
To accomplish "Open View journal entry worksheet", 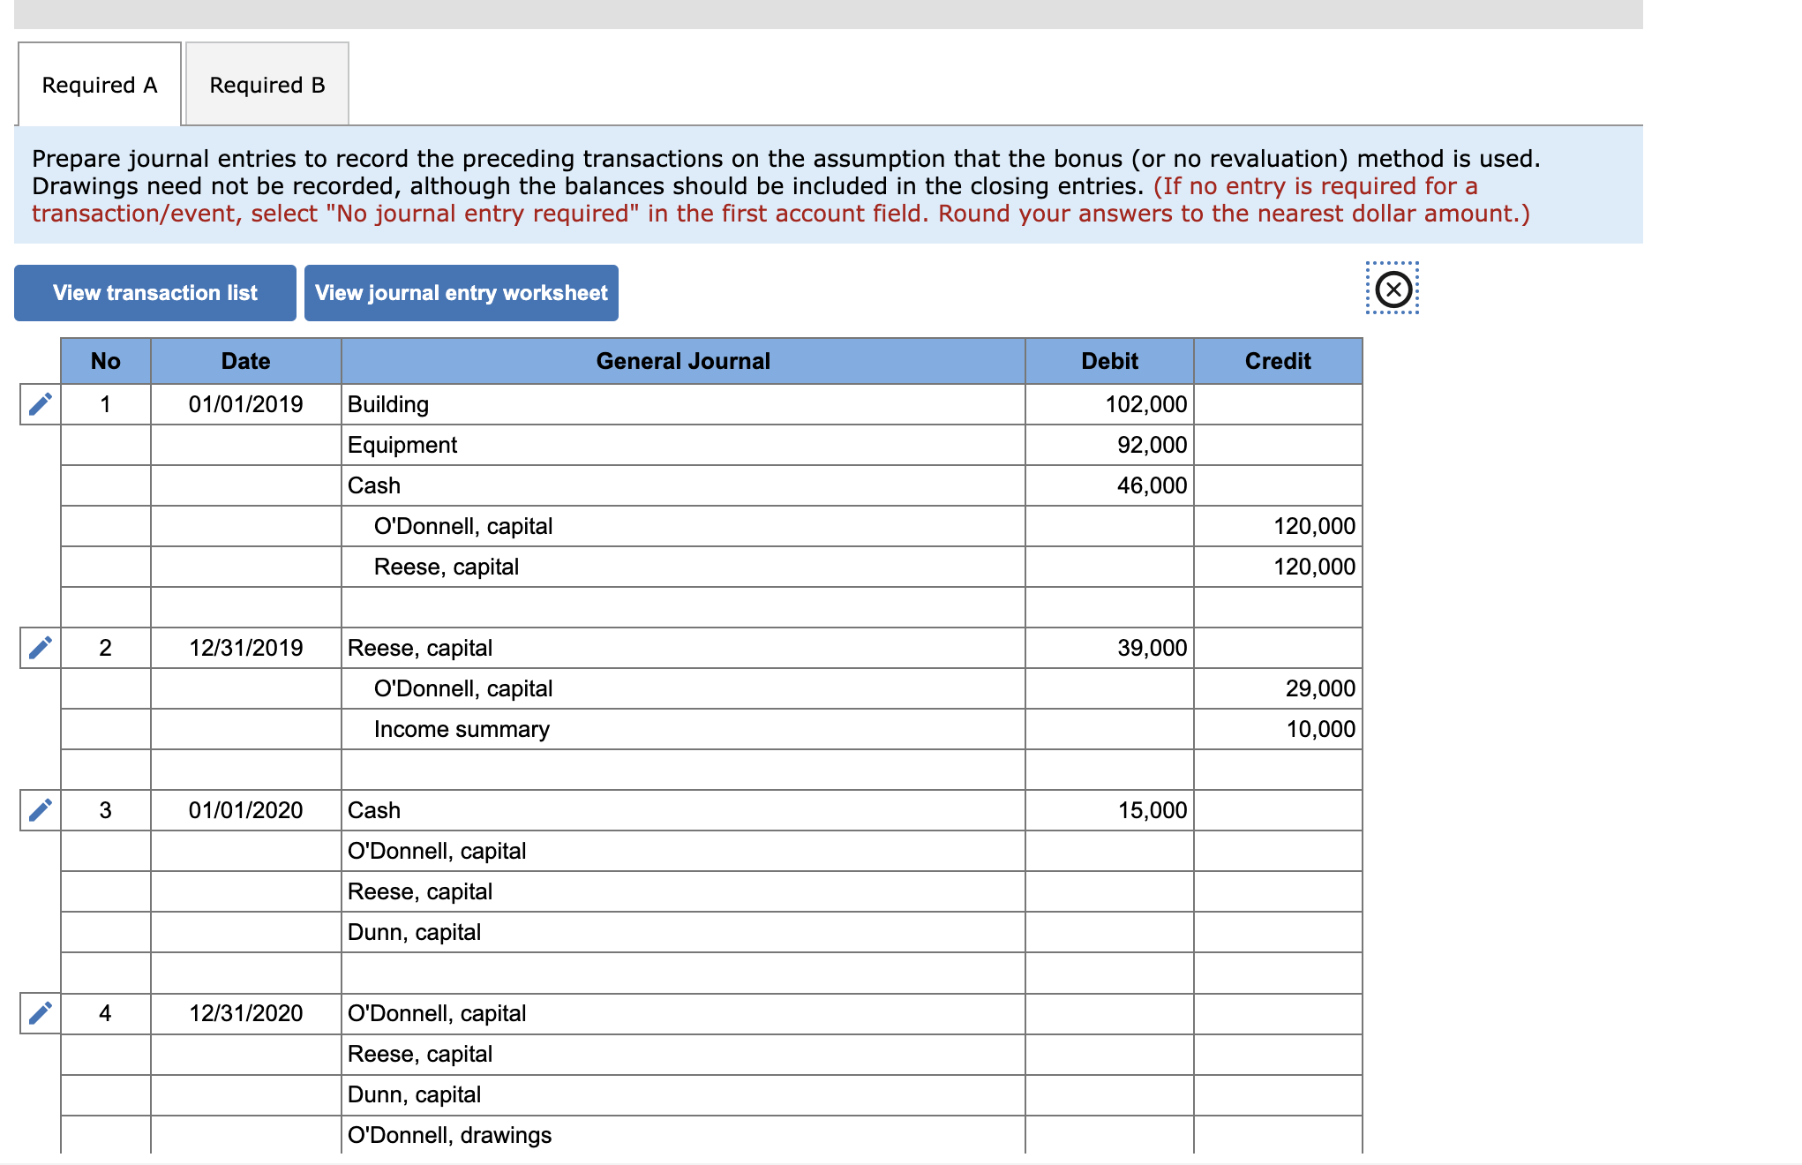I will [461, 293].
